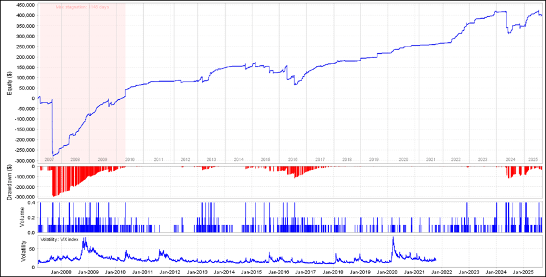Image resolution: width=546 pixels, height=277 pixels.
Task: Click the Volatility: VIX index legend text
Action: 63,240
